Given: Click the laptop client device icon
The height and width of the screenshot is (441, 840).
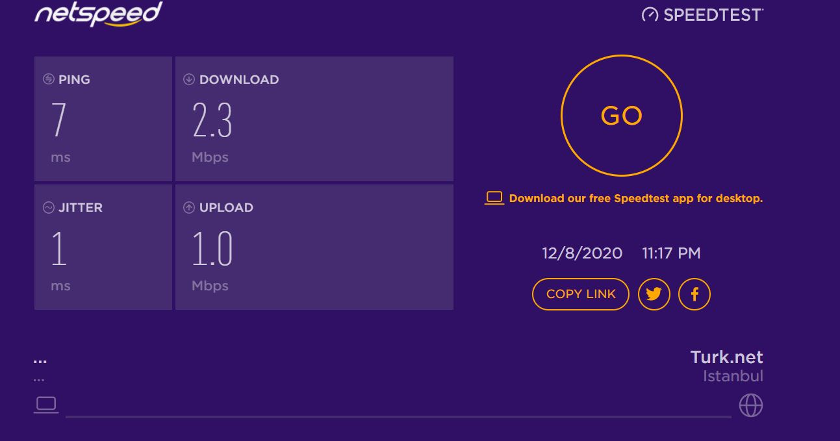Looking at the screenshot, I should [46, 404].
